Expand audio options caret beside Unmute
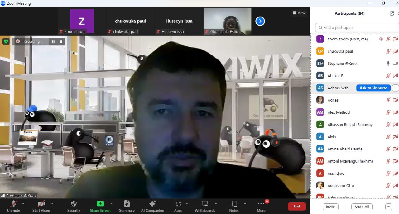 [x=23, y=204]
